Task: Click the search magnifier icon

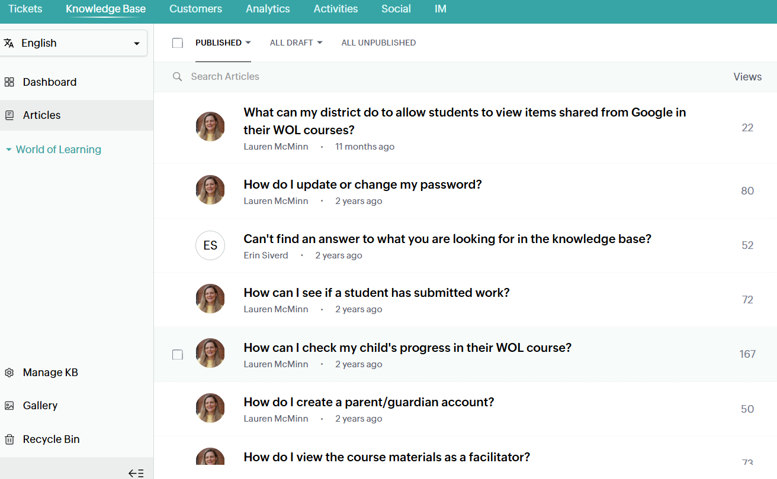Action: pos(177,77)
